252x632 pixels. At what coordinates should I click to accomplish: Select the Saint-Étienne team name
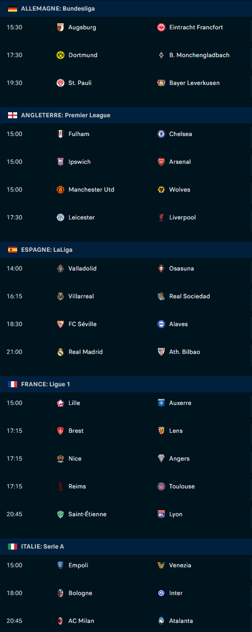[87, 514]
